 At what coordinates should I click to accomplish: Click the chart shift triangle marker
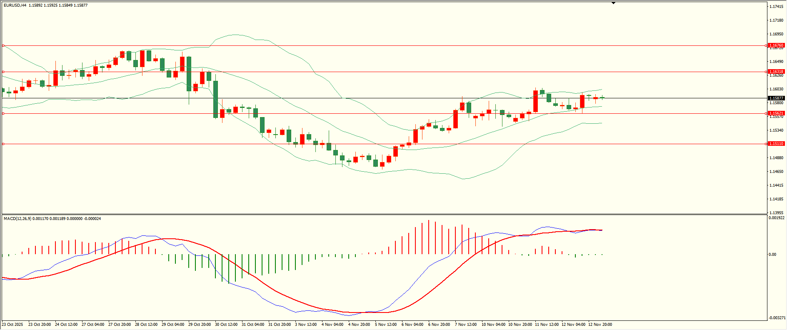[613, 3]
